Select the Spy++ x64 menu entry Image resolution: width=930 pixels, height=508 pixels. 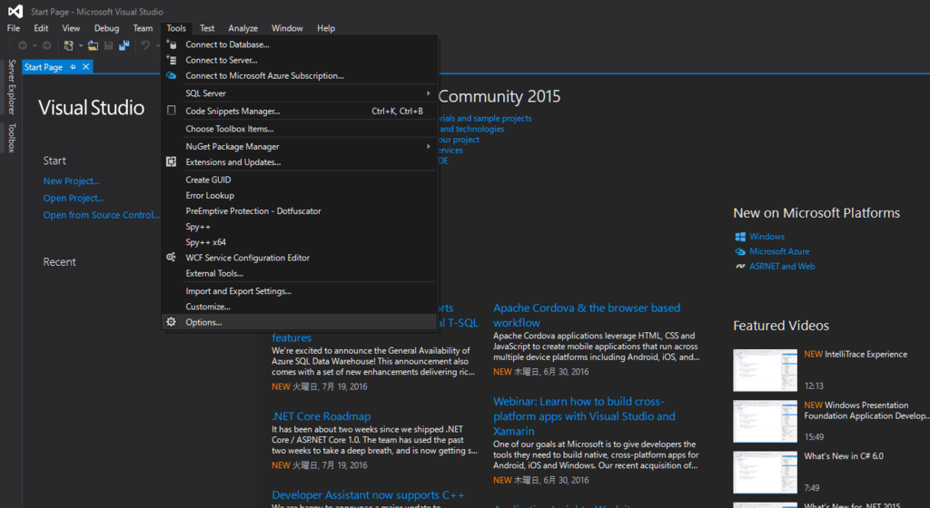(300, 242)
